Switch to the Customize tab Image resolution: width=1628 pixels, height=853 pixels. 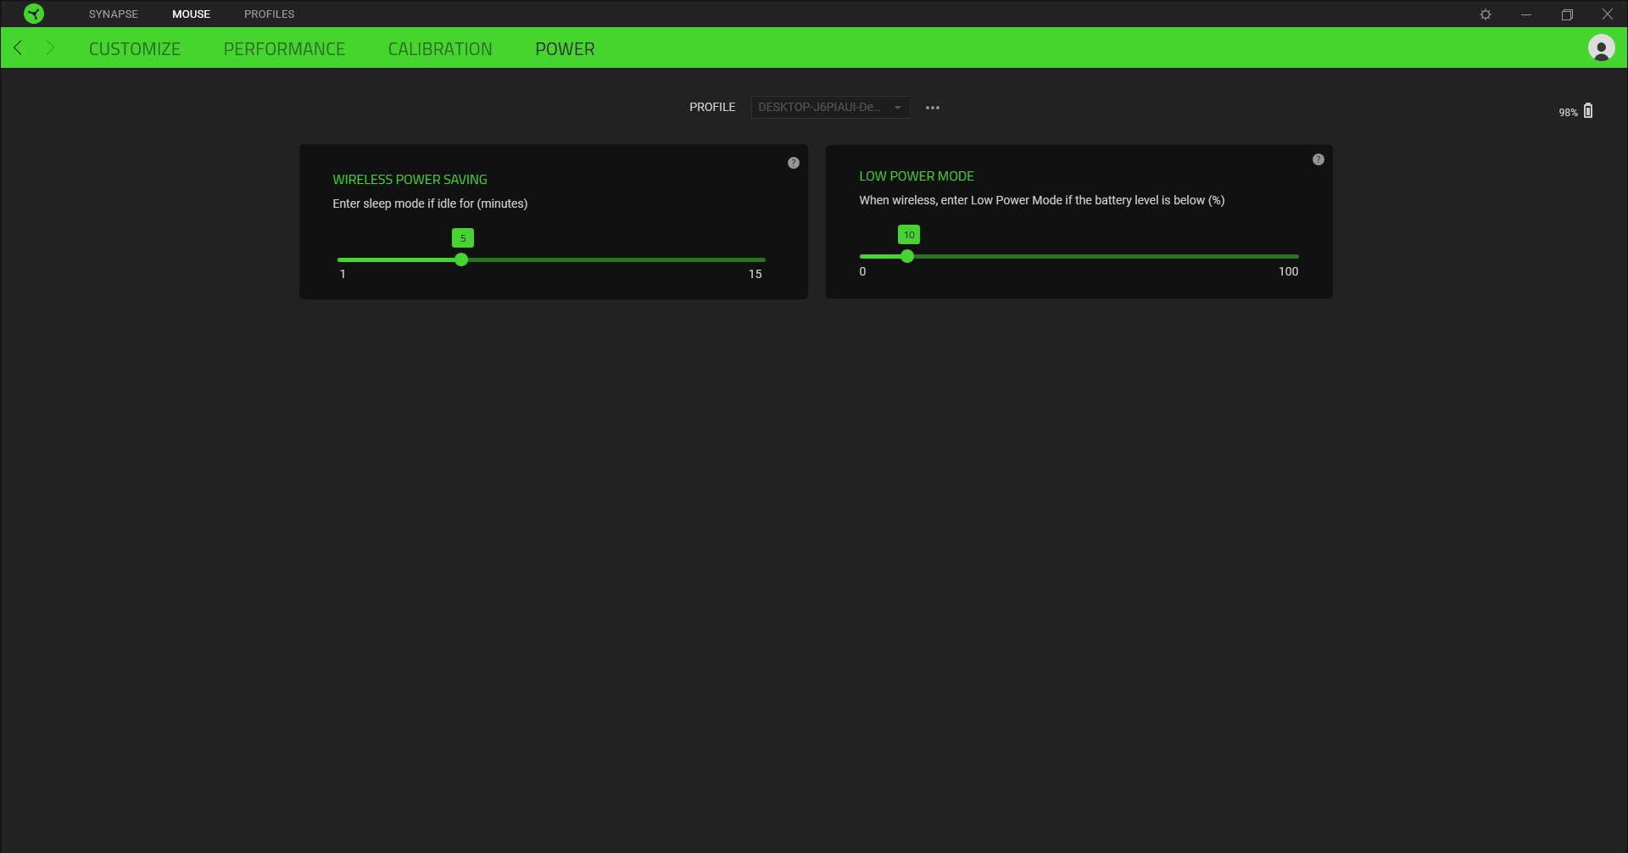tap(135, 49)
